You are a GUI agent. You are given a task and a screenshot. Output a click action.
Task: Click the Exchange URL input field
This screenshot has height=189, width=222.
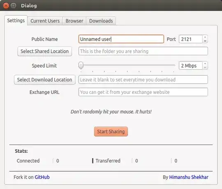coord(143,92)
